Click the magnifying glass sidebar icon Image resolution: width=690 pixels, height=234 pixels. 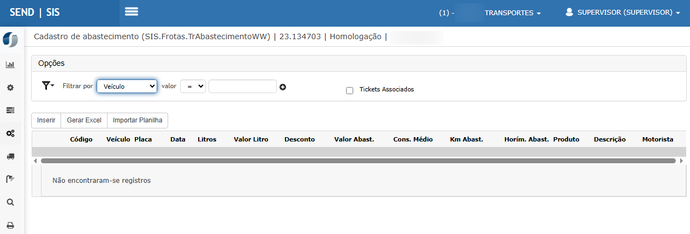[10, 202]
